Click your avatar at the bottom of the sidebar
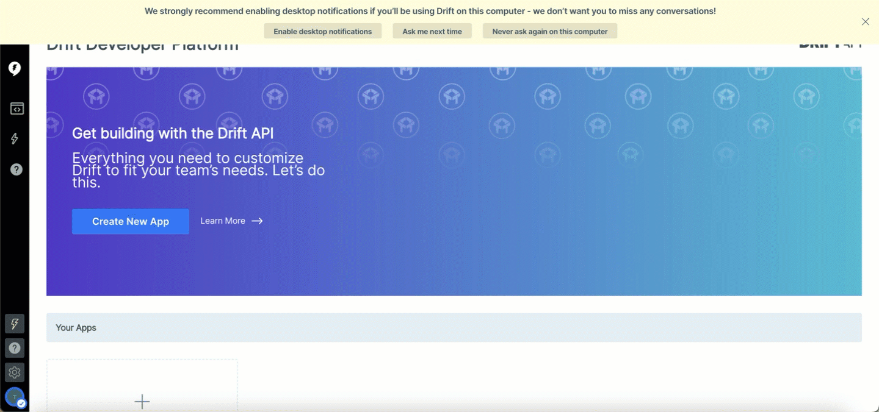Image resolution: width=879 pixels, height=412 pixels. [15, 397]
